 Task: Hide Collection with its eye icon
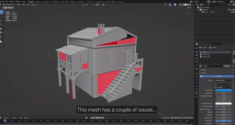click(231, 10)
